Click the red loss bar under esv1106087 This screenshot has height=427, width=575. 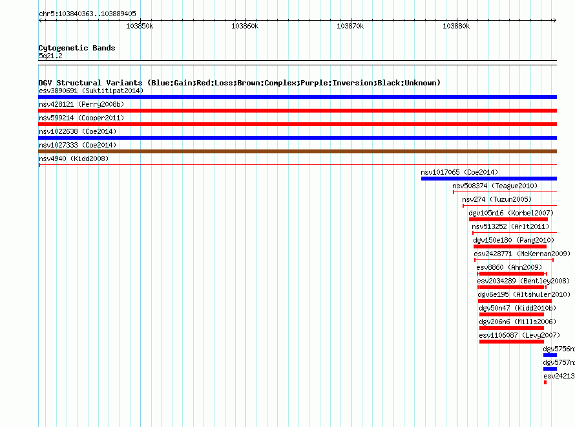click(x=512, y=342)
